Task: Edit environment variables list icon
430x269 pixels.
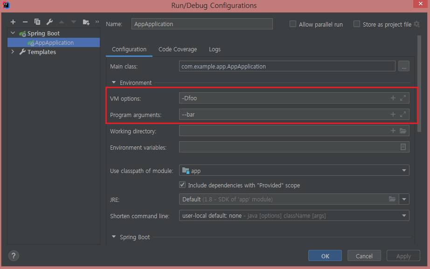Action: (403, 147)
